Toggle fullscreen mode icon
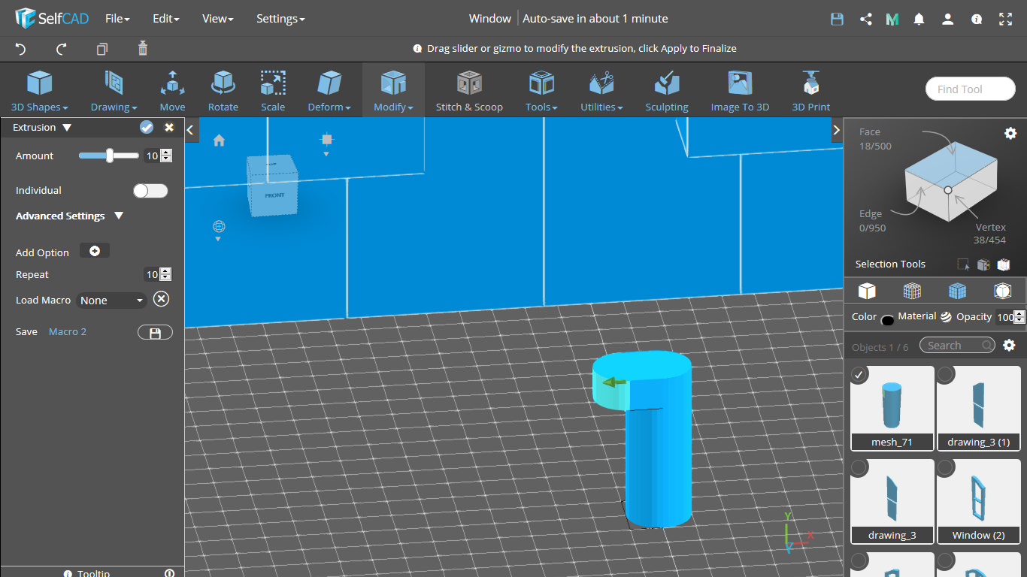 pyautogui.click(x=1005, y=20)
